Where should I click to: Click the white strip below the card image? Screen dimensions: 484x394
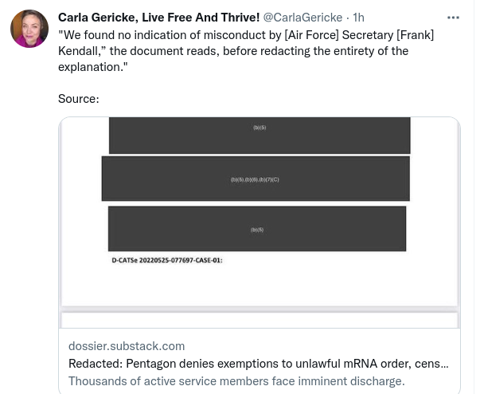coord(260,320)
